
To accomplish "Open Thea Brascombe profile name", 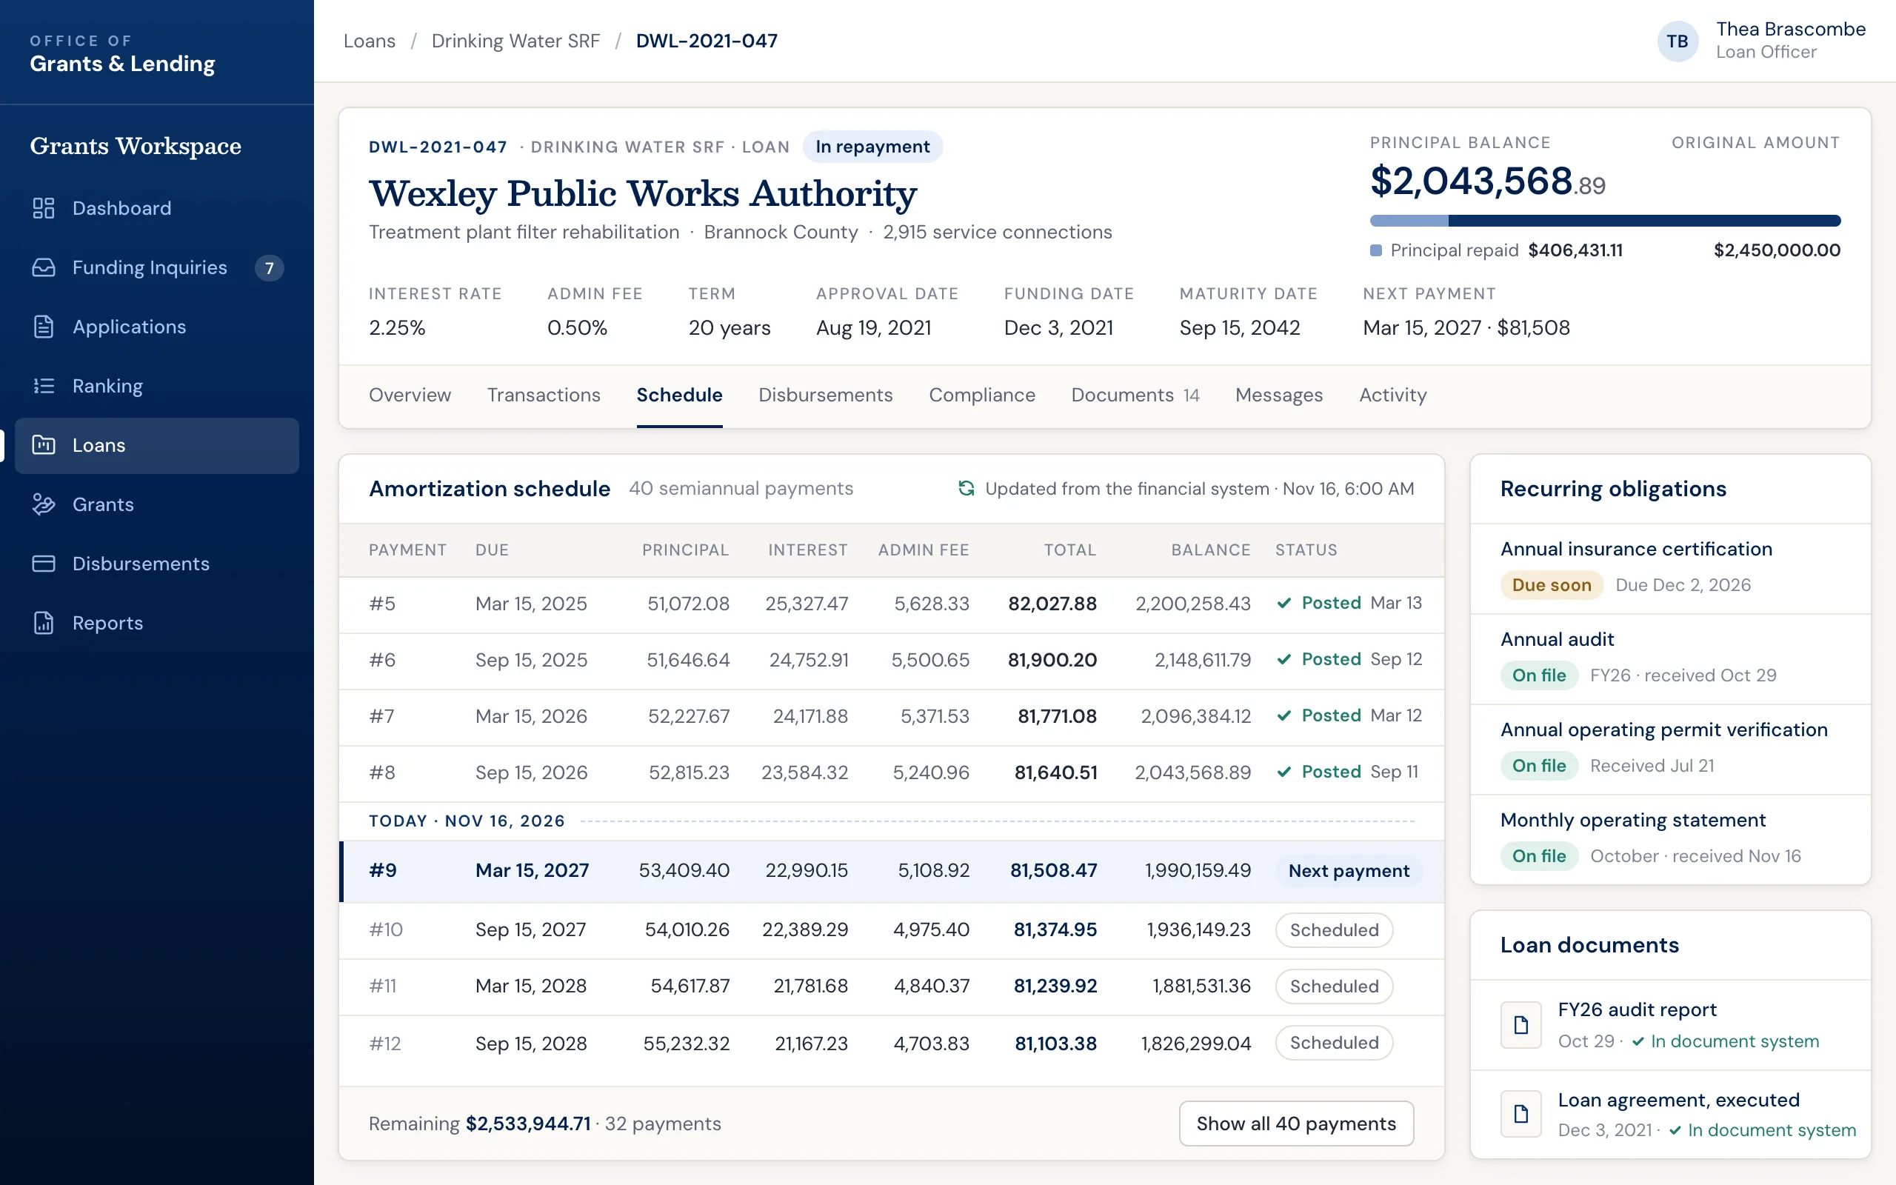I will pyautogui.click(x=1790, y=29).
